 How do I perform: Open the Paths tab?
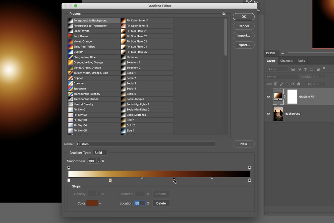tap(301, 61)
